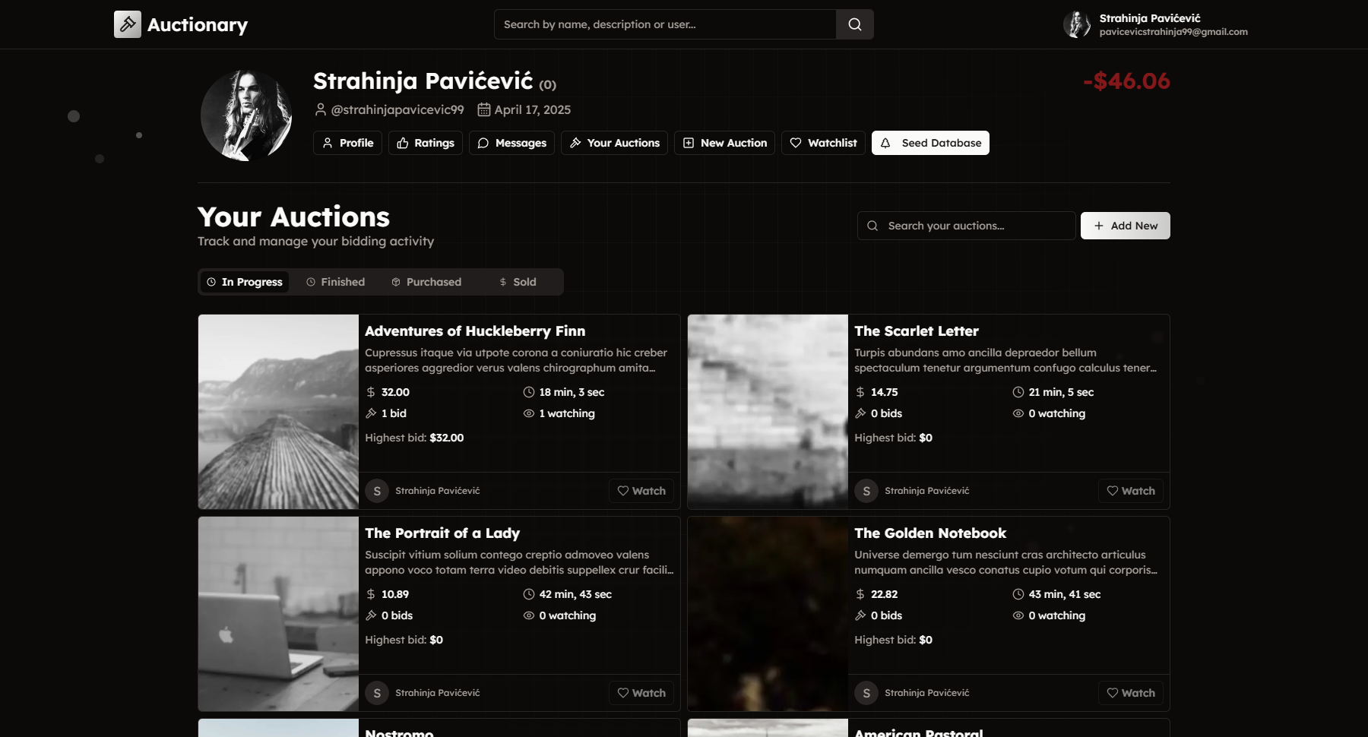Click seller avatar S on Golden Notebook card
This screenshot has width=1368, height=737.
866,693
